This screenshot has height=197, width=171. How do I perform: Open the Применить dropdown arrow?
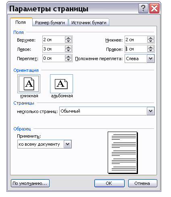pyautogui.click(x=67, y=144)
